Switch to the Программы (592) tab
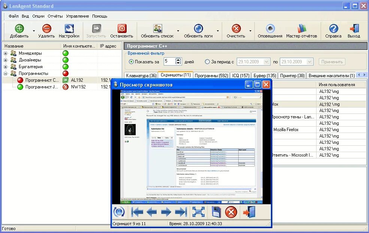 [x=211, y=76]
